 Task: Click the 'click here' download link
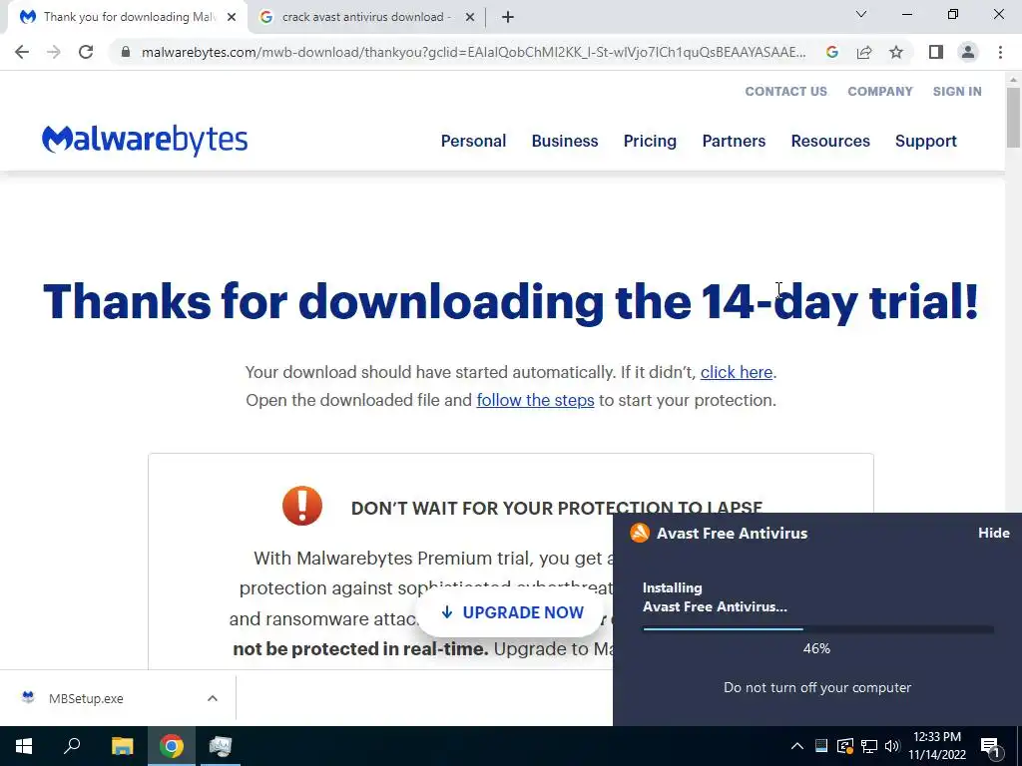click(x=736, y=372)
